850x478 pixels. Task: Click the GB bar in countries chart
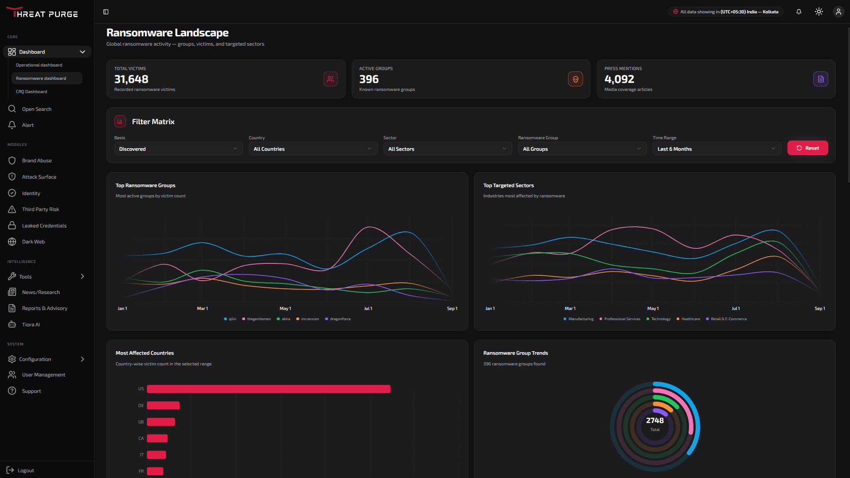(161, 422)
